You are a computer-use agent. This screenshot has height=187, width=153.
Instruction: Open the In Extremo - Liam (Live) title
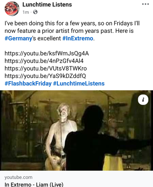34,185
